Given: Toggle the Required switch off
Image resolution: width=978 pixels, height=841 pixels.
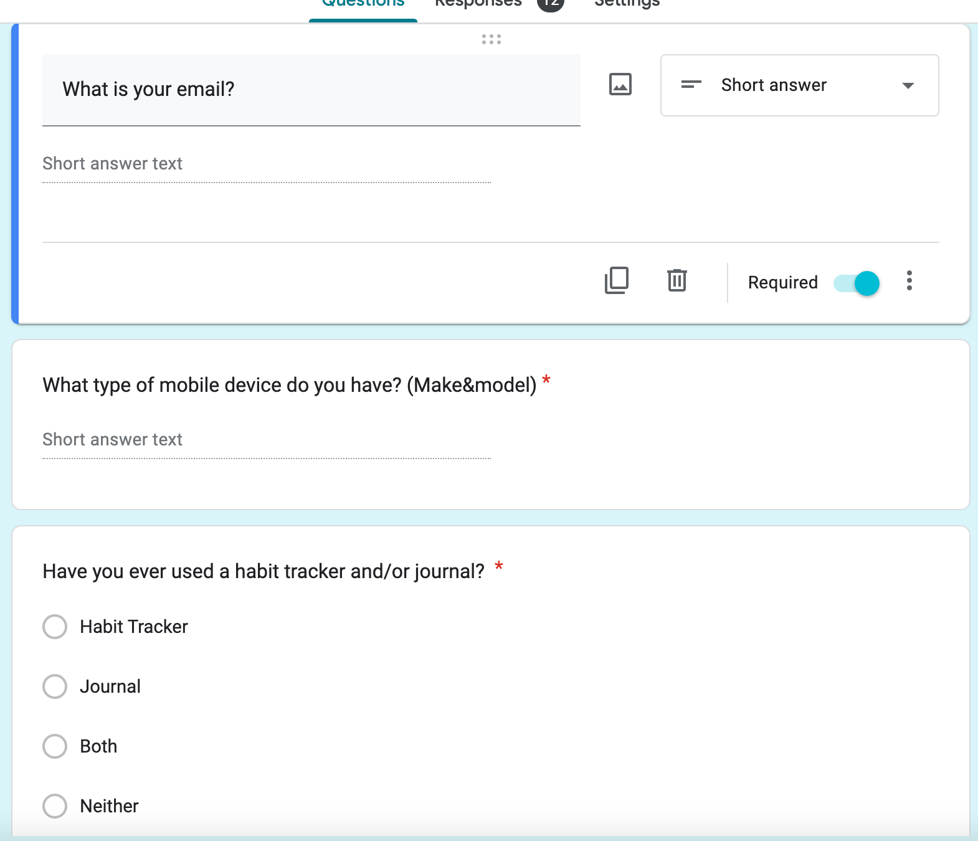Looking at the screenshot, I should click(x=857, y=283).
